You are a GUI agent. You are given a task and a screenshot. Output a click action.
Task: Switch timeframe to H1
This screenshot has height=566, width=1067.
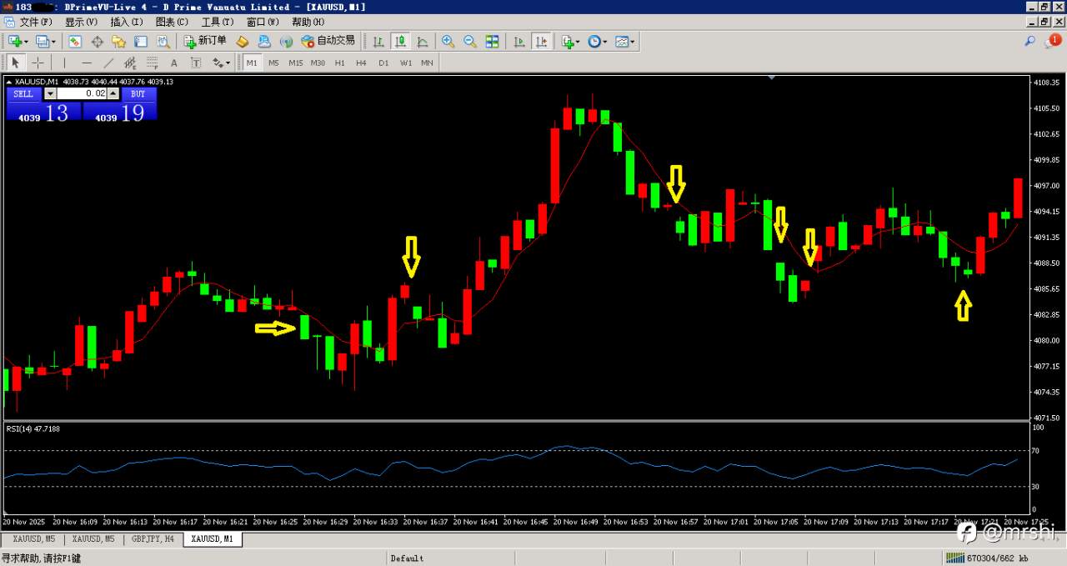[x=339, y=63]
